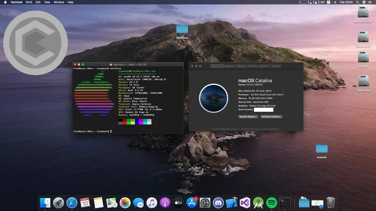Click the Terminal title bar folder proxy icon
This screenshot has width=376, height=211.
(111, 64)
